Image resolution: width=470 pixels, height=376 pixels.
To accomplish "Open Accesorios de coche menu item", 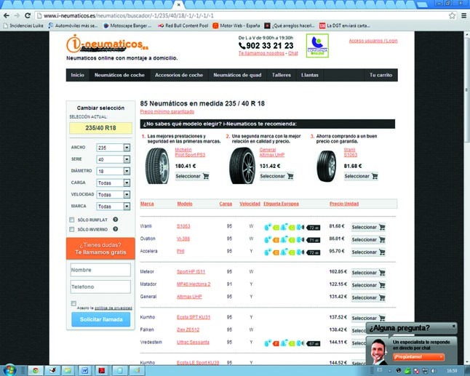I will coord(179,75).
